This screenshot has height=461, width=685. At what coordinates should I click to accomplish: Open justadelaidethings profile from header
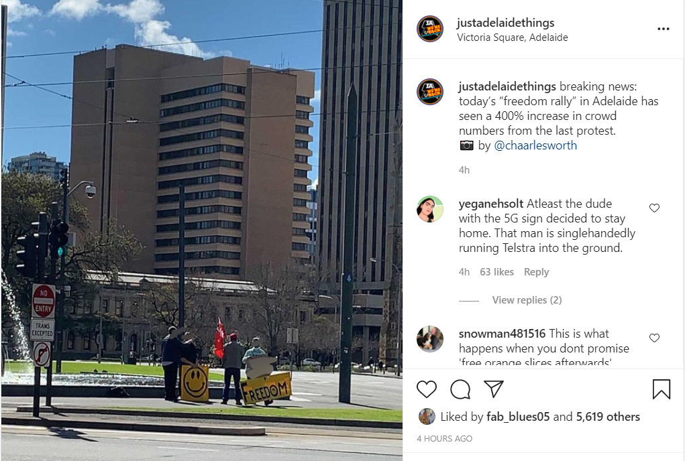(505, 23)
